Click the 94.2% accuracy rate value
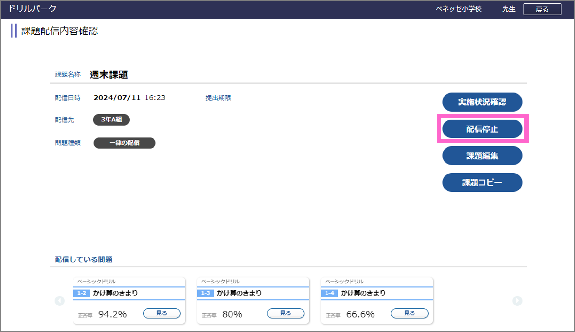 (x=113, y=314)
